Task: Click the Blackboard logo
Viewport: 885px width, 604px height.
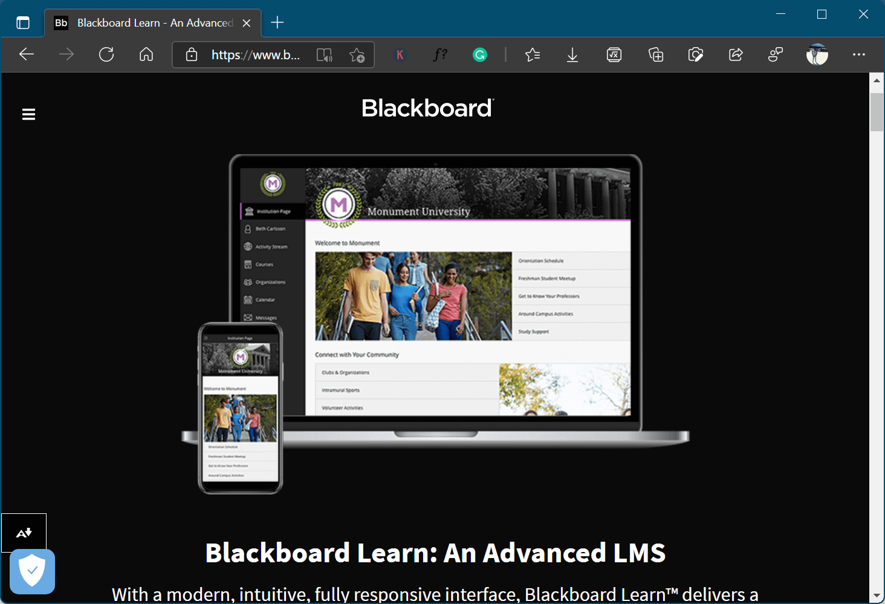Action: pyautogui.click(x=428, y=108)
